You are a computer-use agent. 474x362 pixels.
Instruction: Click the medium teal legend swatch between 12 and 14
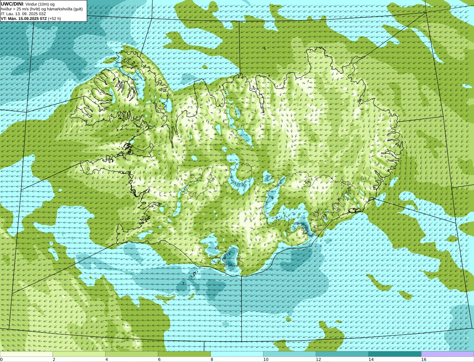(x=342, y=354)
